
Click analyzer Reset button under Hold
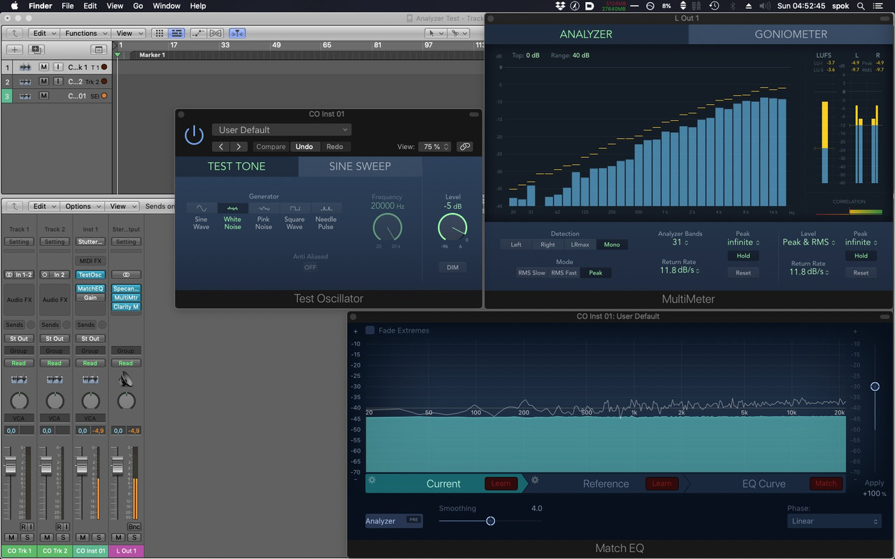(x=743, y=273)
